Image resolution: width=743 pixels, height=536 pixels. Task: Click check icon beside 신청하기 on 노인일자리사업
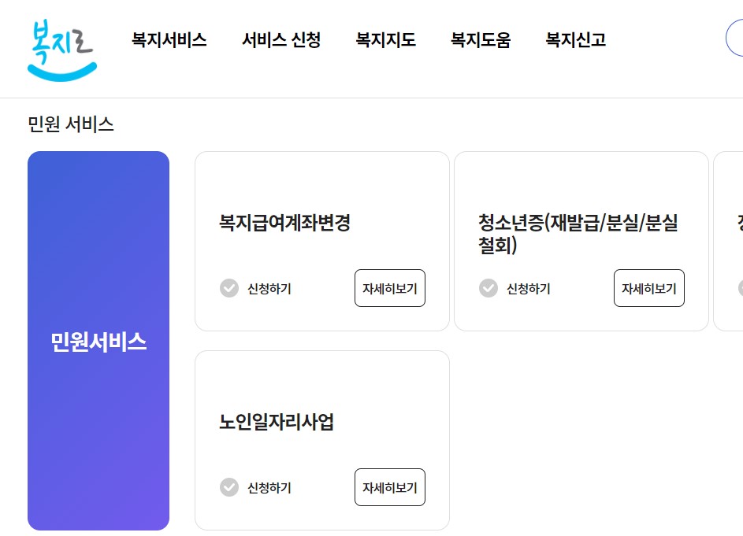click(x=227, y=487)
